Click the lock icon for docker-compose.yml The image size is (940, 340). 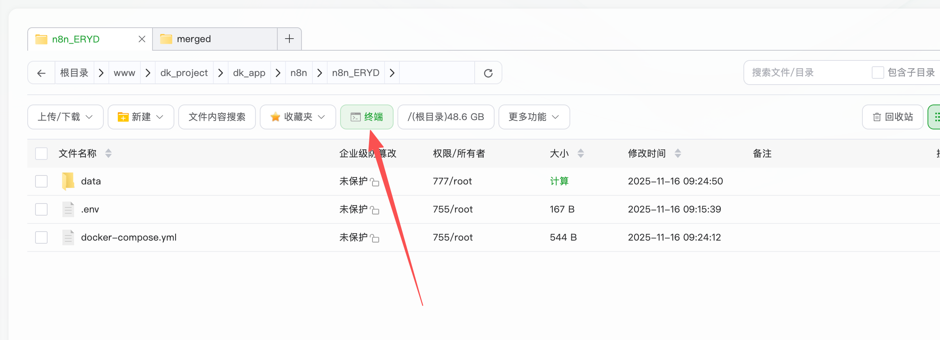(375, 238)
